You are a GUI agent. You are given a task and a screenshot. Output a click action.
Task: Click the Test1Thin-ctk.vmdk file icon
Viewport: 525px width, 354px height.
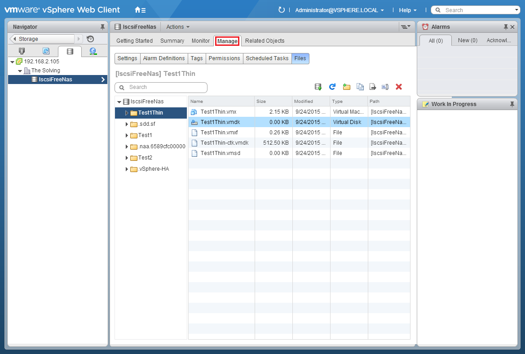click(194, 143)
